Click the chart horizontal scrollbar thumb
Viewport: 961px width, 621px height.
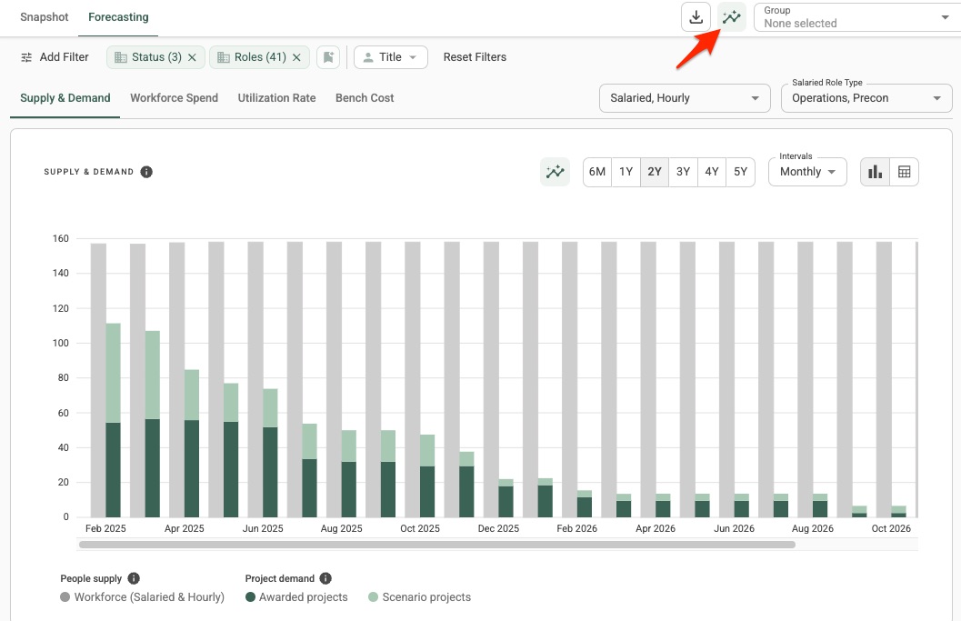(x=437, y=545)
